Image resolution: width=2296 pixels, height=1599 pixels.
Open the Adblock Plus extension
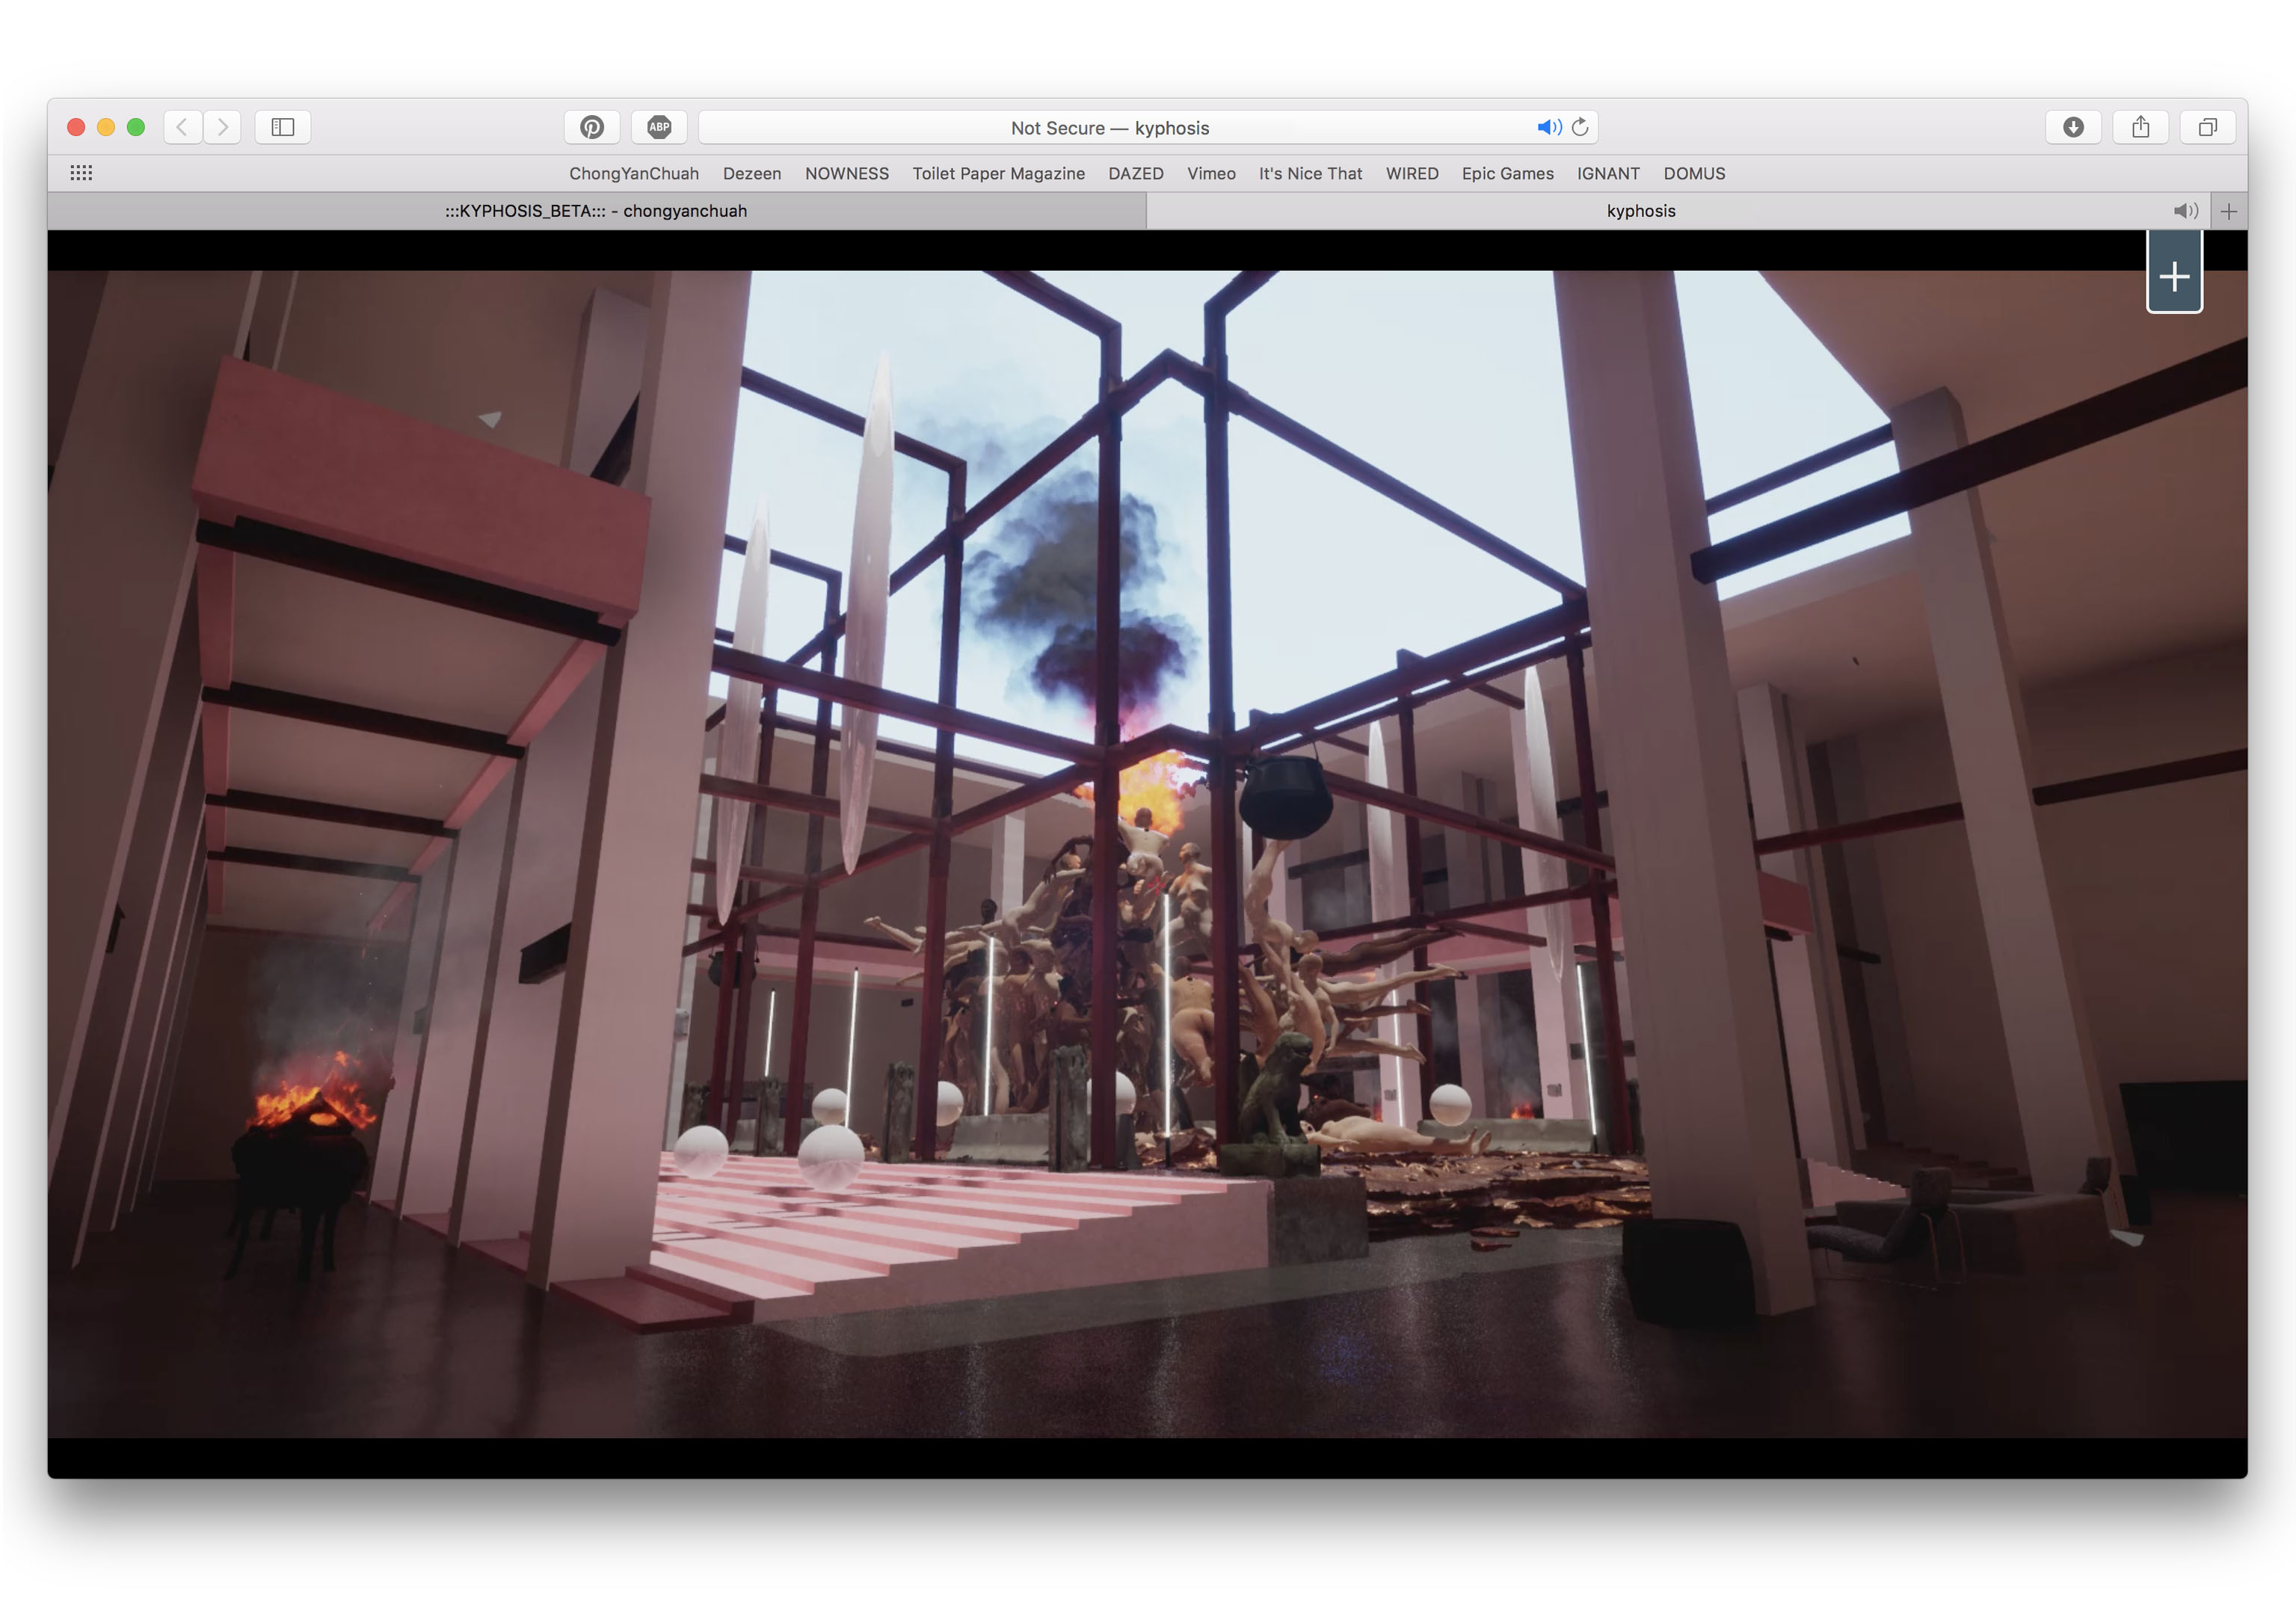coord(659,127)
